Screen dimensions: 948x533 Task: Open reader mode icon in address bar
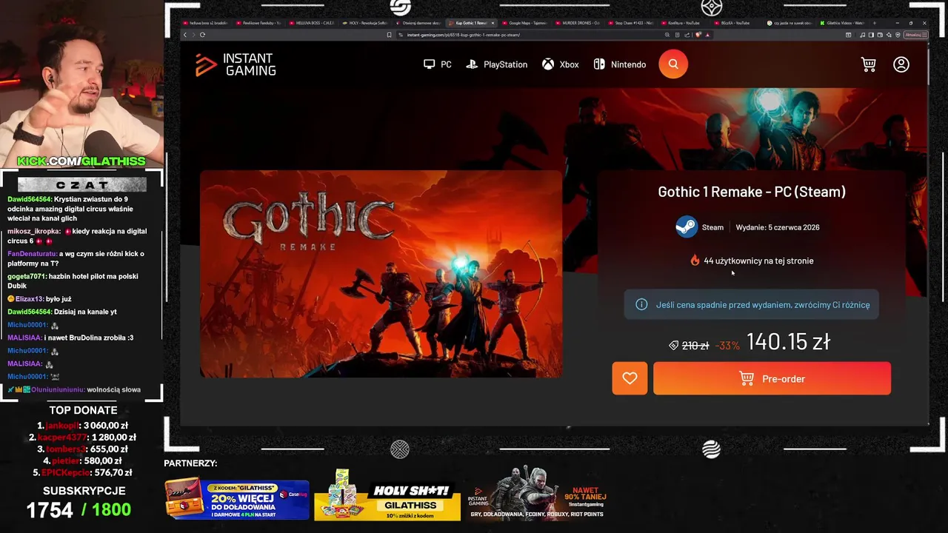click(678, 35)
